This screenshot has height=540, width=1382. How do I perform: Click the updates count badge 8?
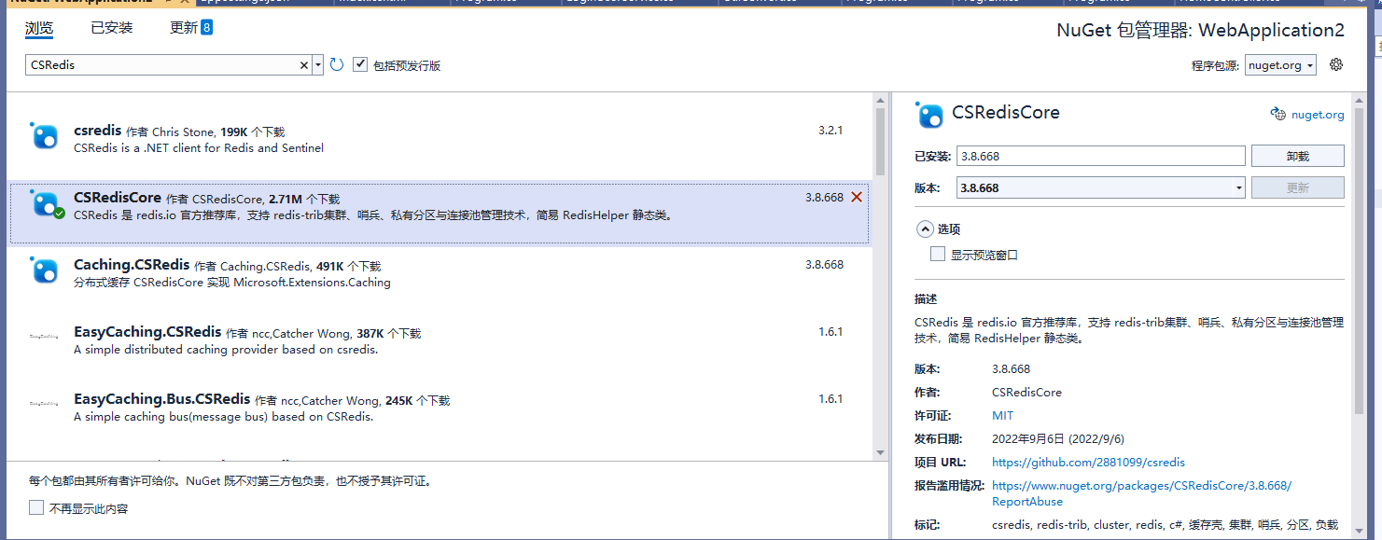click(x=206, y=27)
